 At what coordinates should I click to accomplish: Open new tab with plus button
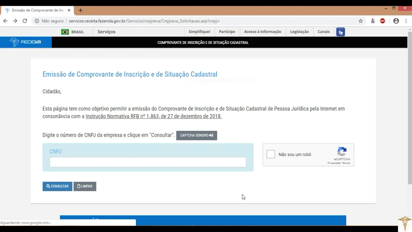[80, 10]
